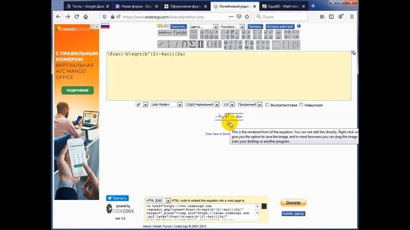Click the Очистить clear button
Screen dimensions: 410x230
click(x=178, y=27)
